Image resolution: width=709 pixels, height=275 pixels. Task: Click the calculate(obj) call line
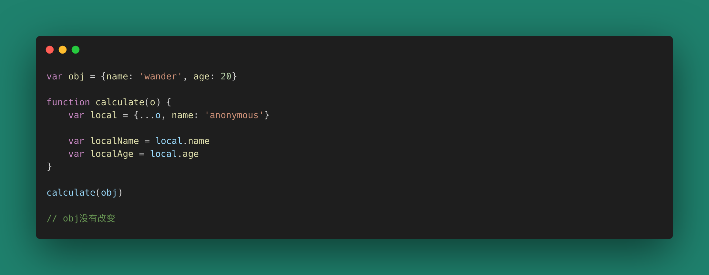pyautogui.click(x=85, y=193)
